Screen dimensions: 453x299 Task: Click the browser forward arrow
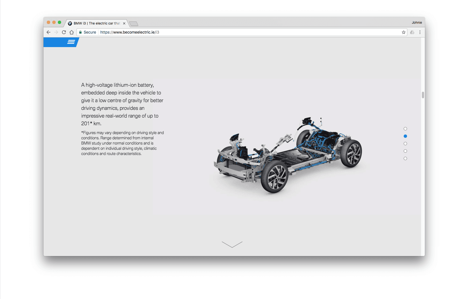(x=56, y=32)
